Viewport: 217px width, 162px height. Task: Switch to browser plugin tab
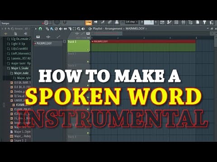25,34
